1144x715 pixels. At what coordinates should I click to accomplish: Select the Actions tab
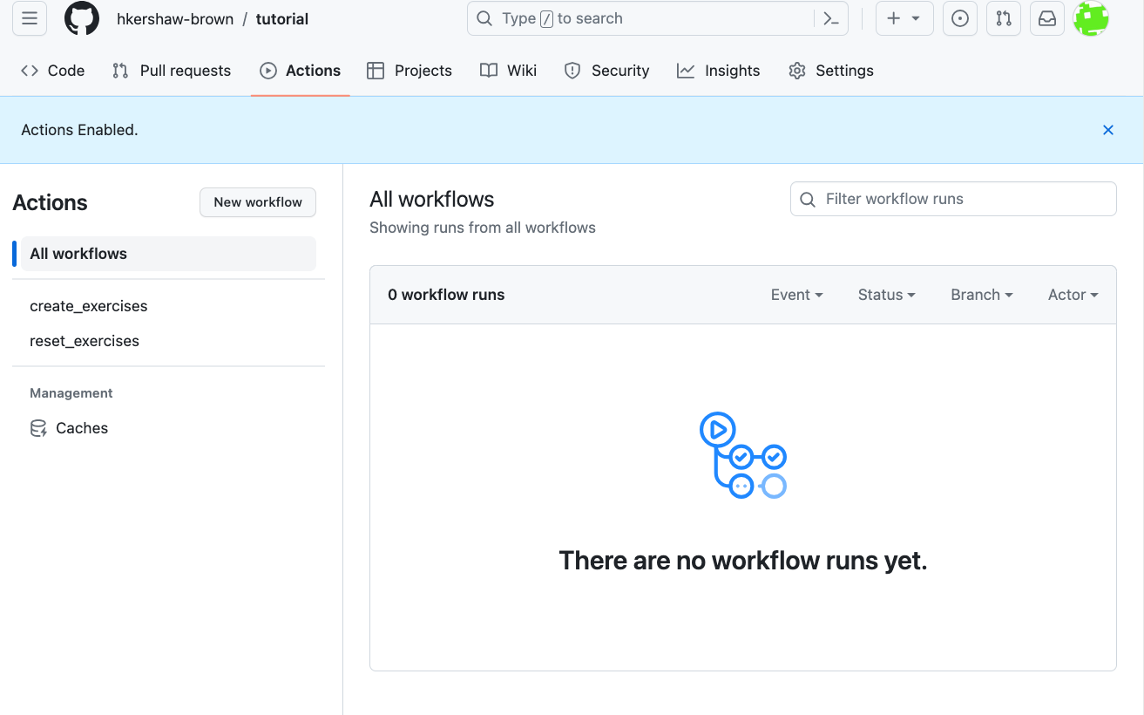(x=301, y=71)
